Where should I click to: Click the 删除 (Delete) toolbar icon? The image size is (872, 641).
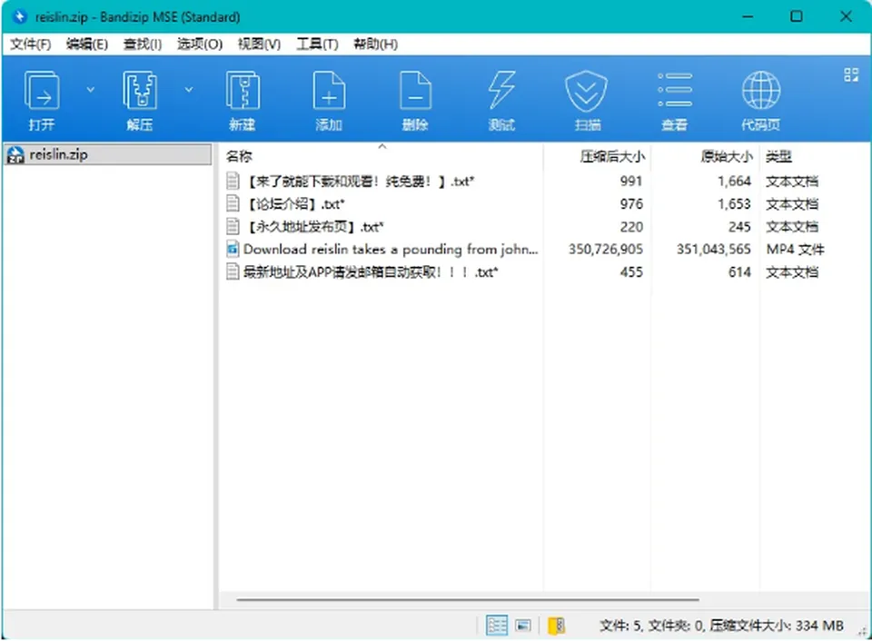[415, 90]
